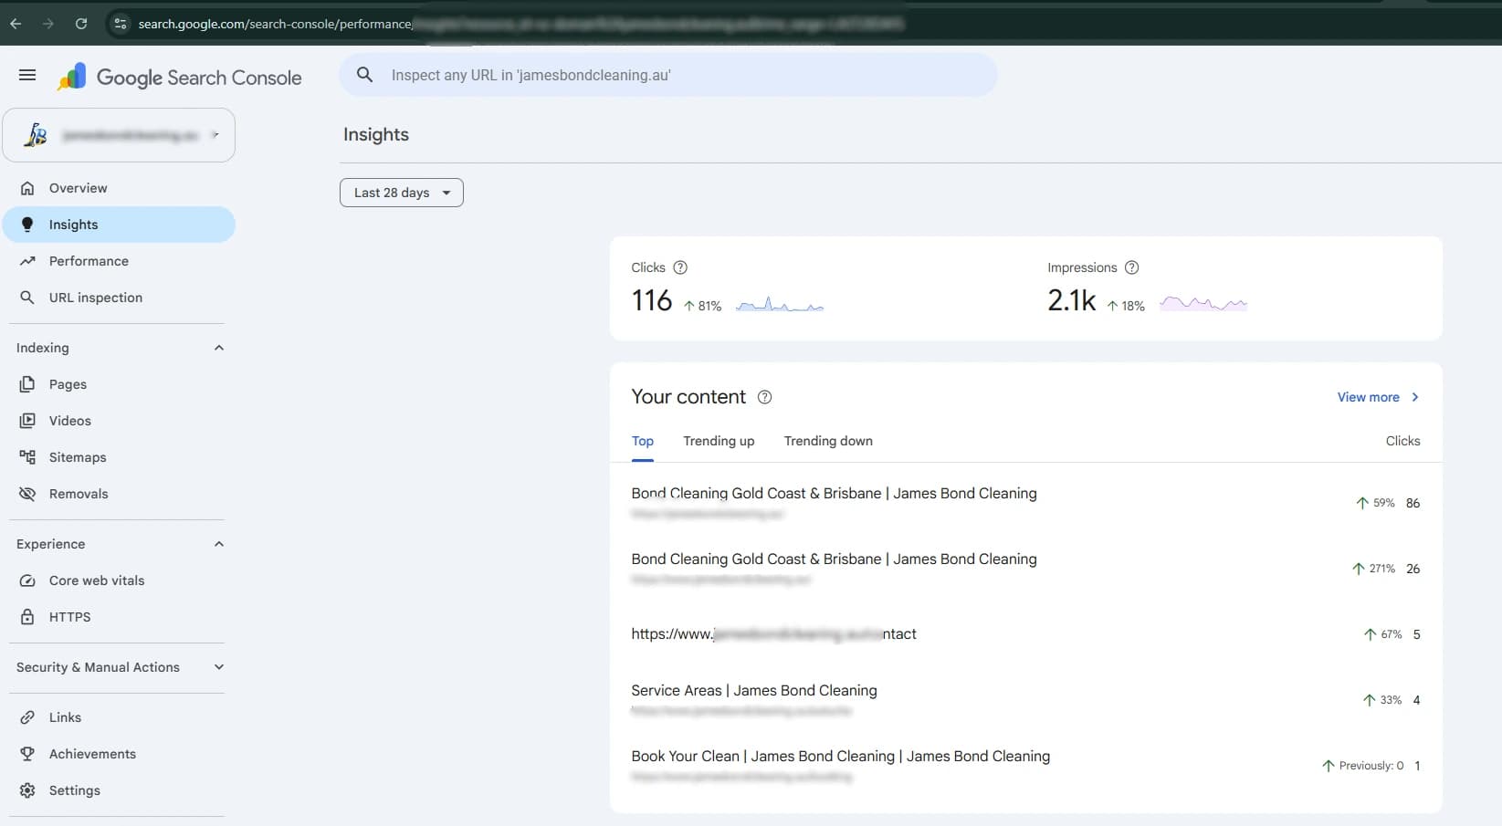Click the Links chain icon
1502x826 pixels.
tap(27, 717)
